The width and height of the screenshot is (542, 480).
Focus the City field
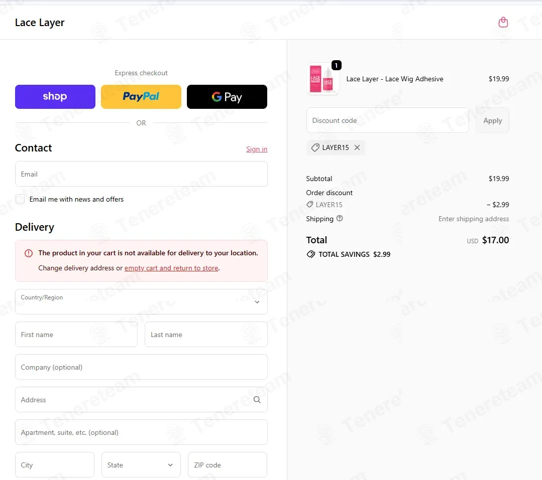pyautogui.click(x=55, y=465)
